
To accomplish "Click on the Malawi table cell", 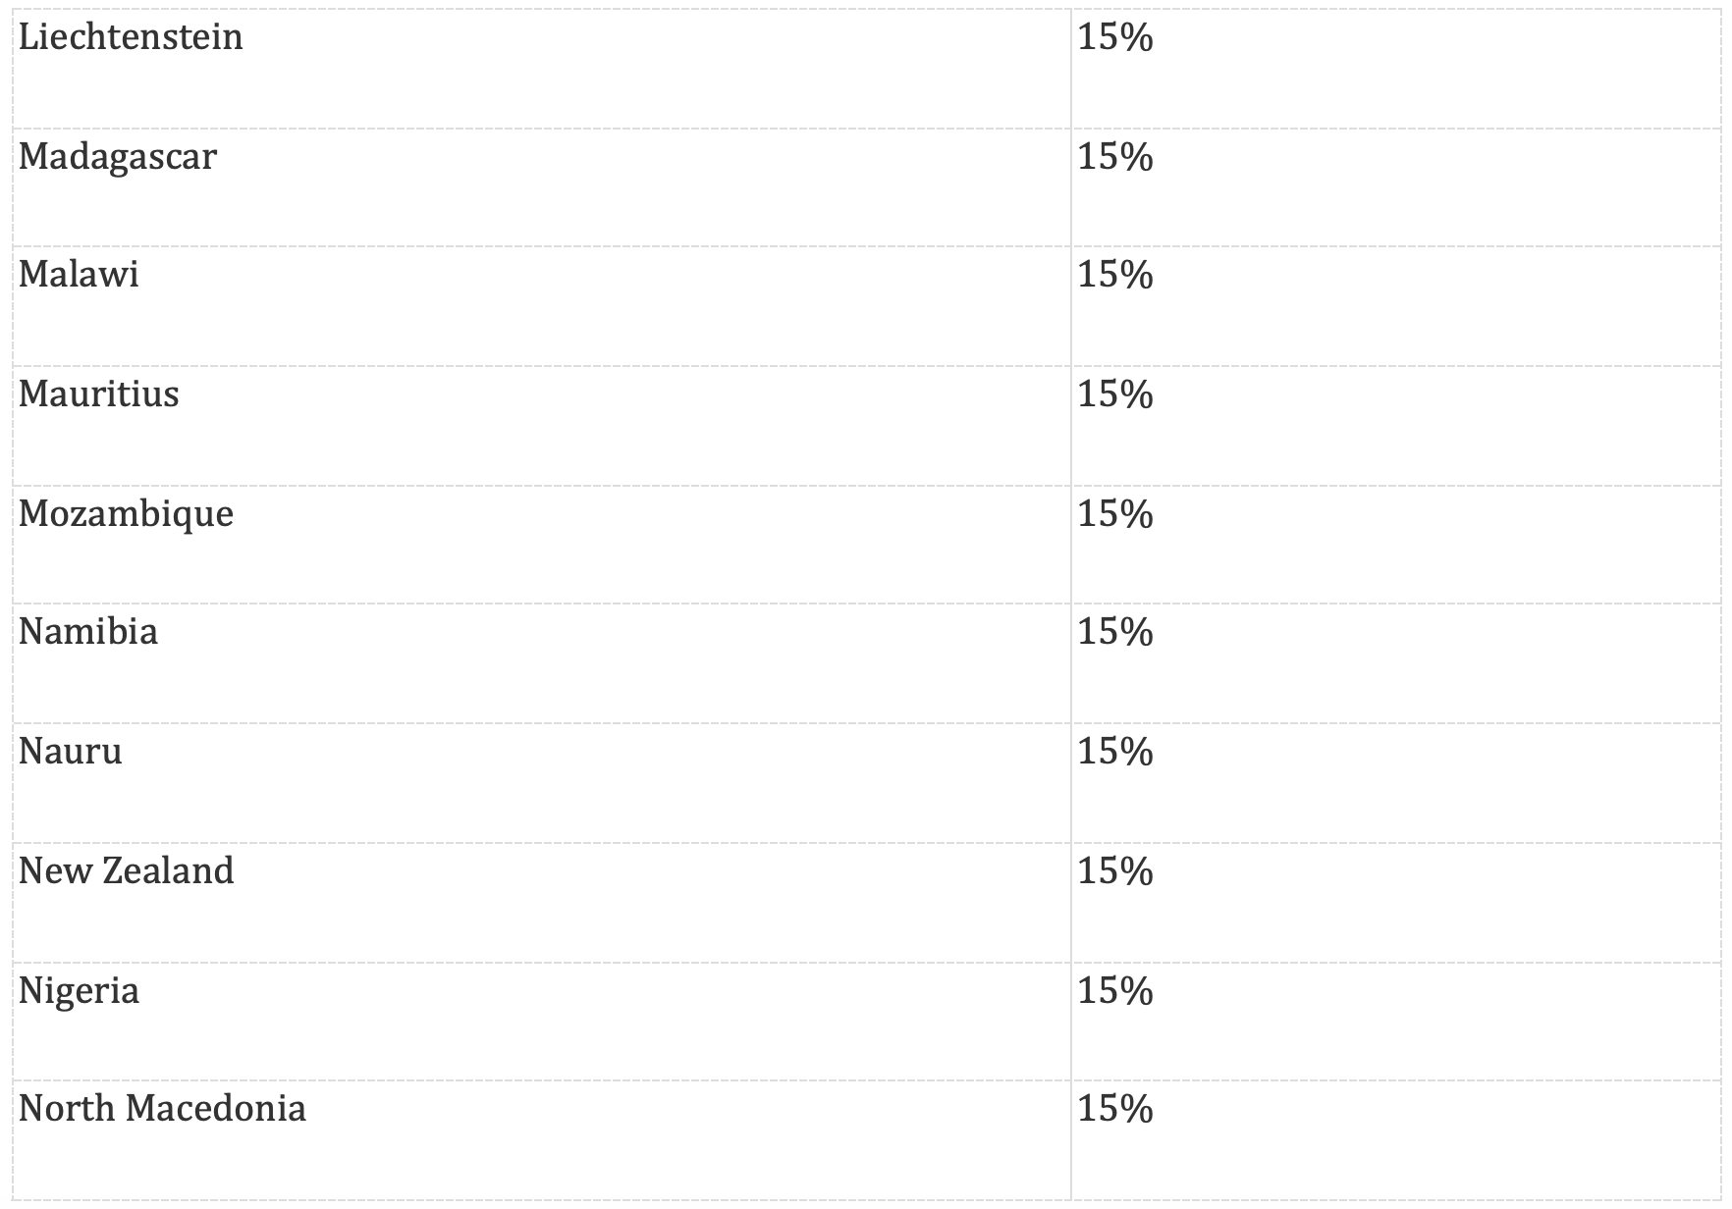I will coord(79,274).
